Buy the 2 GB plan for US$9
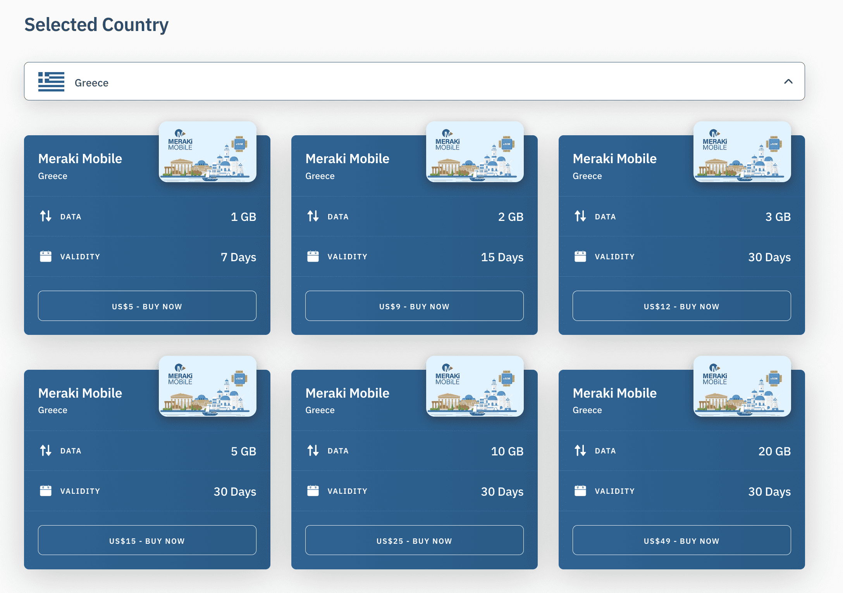 tap(414, 306)
